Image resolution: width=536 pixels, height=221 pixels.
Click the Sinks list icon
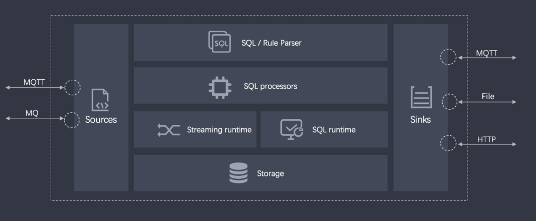421,97
